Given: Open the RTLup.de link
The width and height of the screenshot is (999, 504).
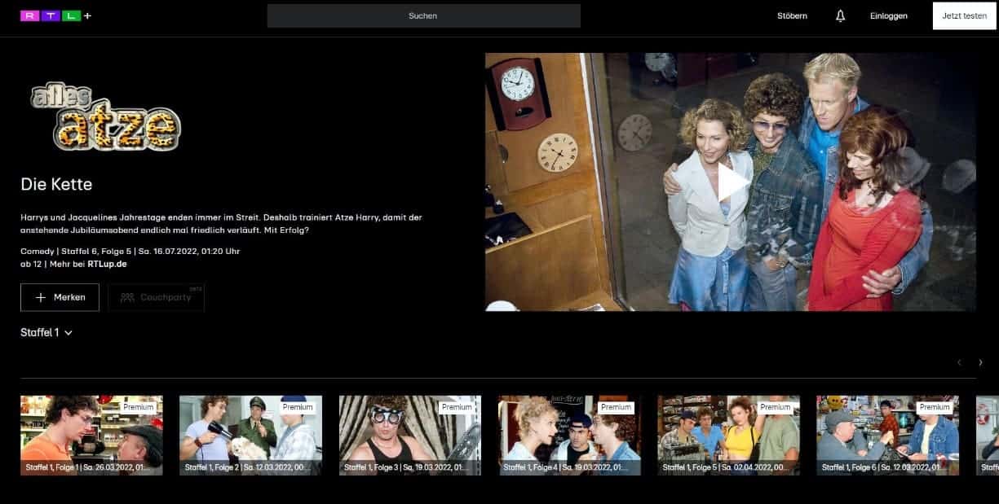Looking at the screenshot, I should [107, 264].
